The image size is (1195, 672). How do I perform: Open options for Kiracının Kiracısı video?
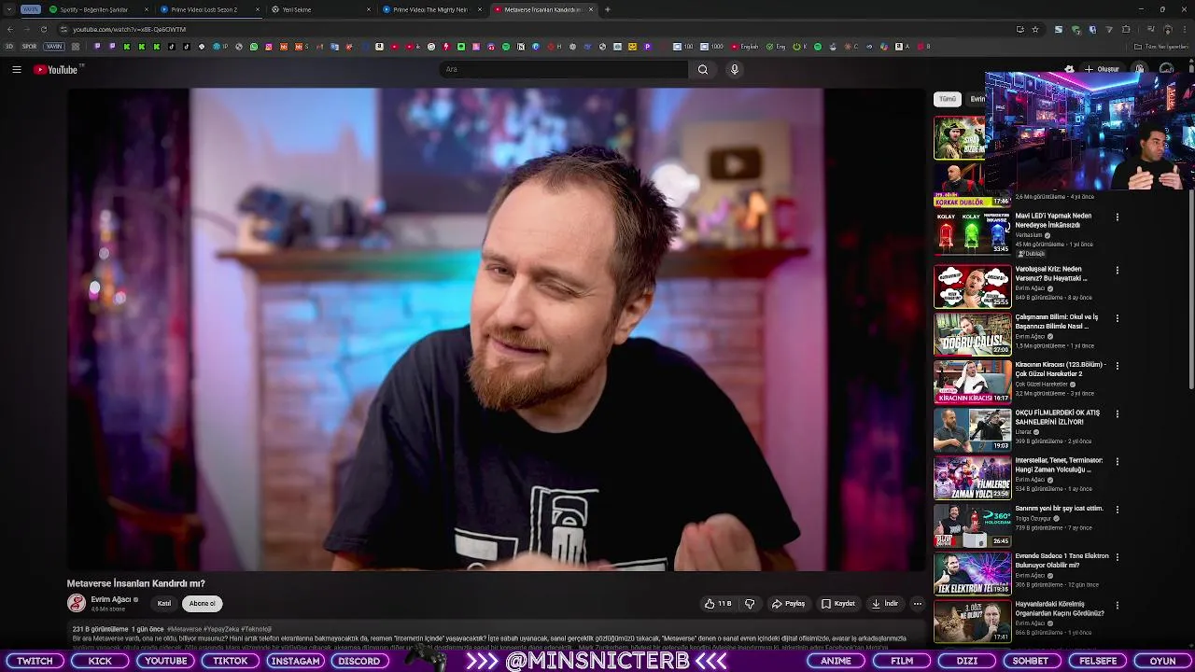click(1117, 366)
